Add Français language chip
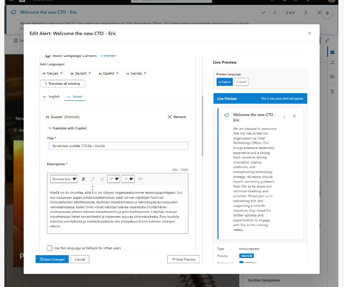Screen dimensions: 344x287 [x=53, y=73]
